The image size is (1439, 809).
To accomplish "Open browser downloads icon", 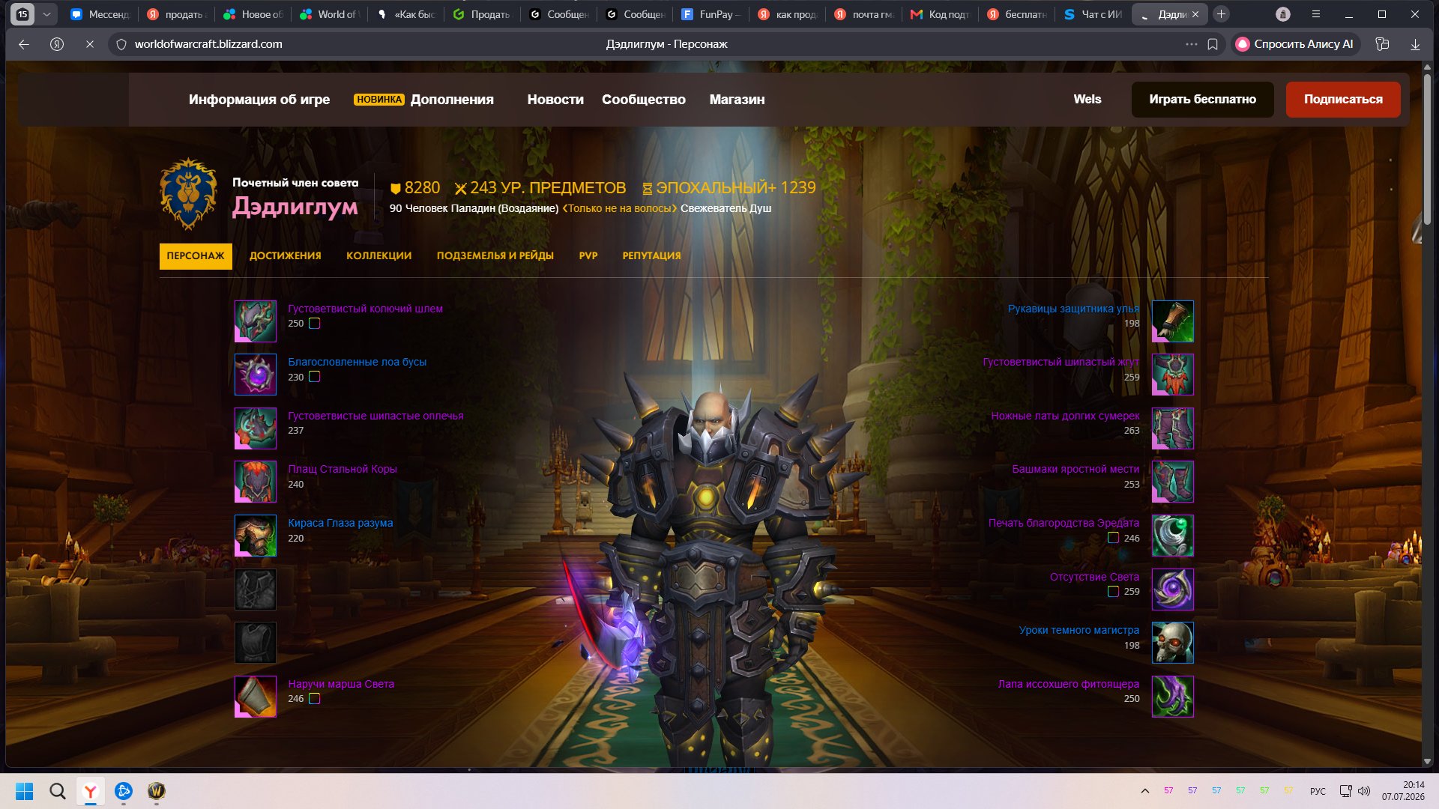I will tap(1415, 44).
